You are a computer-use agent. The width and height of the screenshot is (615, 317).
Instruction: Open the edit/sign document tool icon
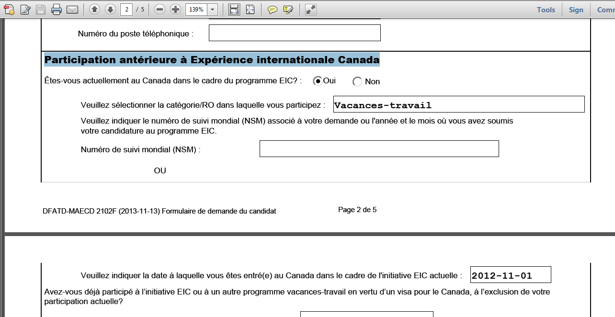click(x=25, y=10)
